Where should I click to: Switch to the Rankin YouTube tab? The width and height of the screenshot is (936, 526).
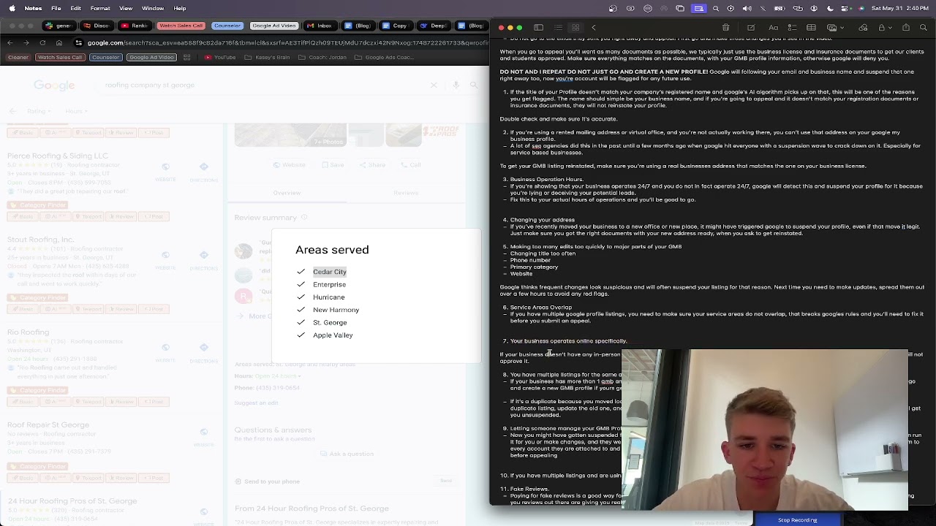click(x=135, y=26)
